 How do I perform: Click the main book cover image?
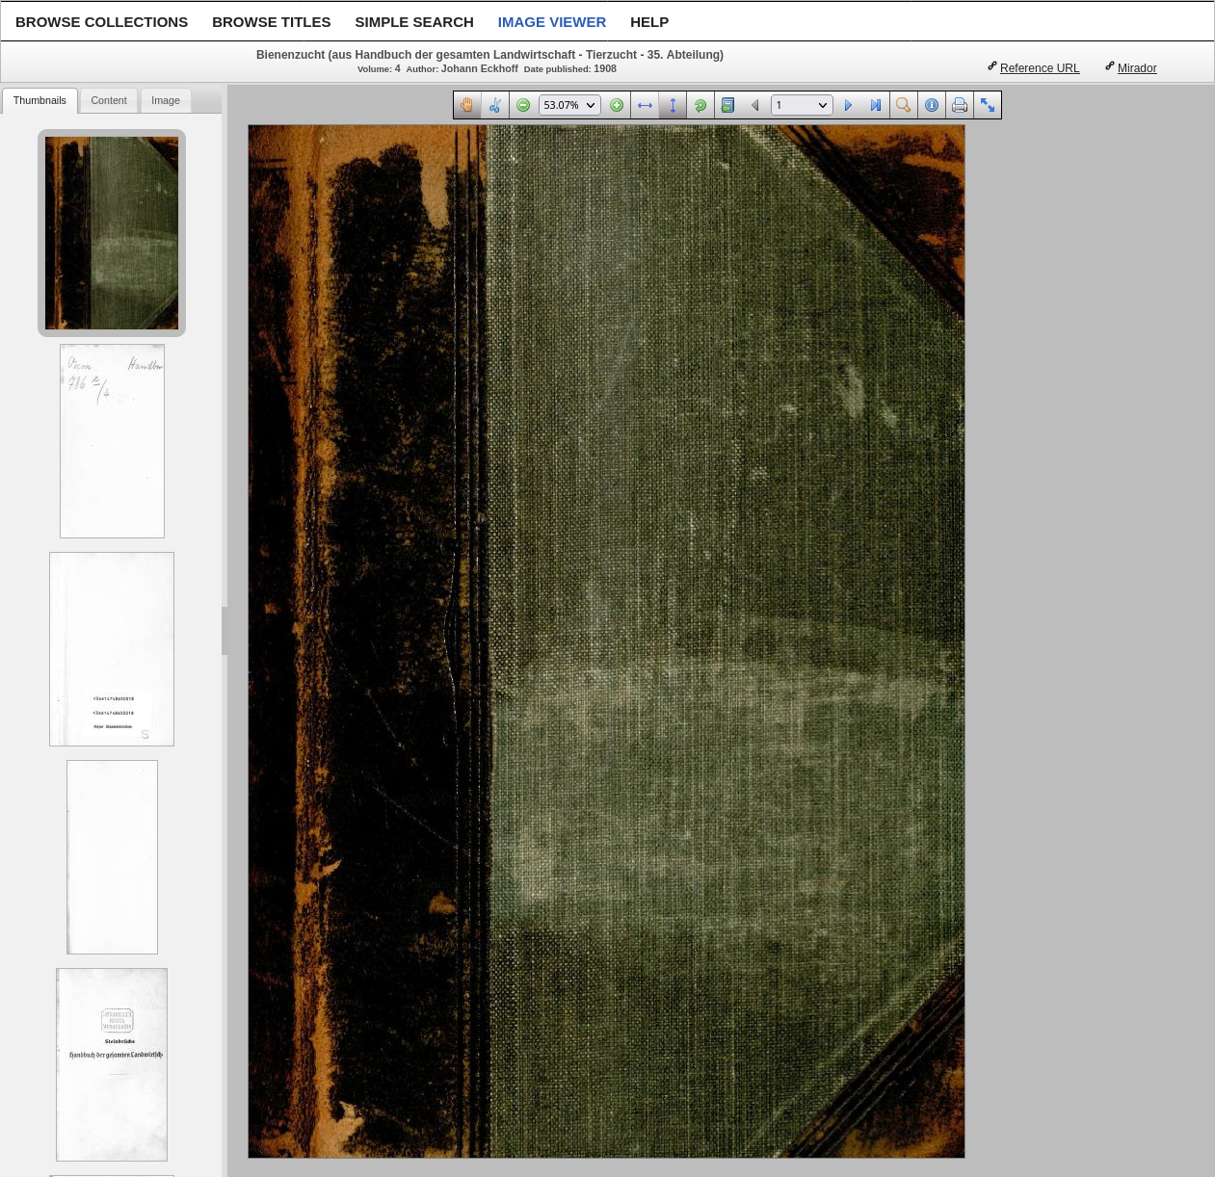click(x=606, y=641)
